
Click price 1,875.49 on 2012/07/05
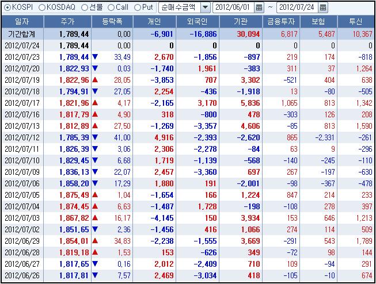pyautogui.click(x=74, y=195)
